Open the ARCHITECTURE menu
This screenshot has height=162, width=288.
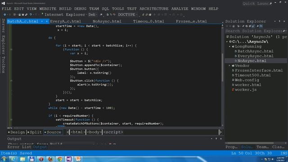(x=154, y=9)
